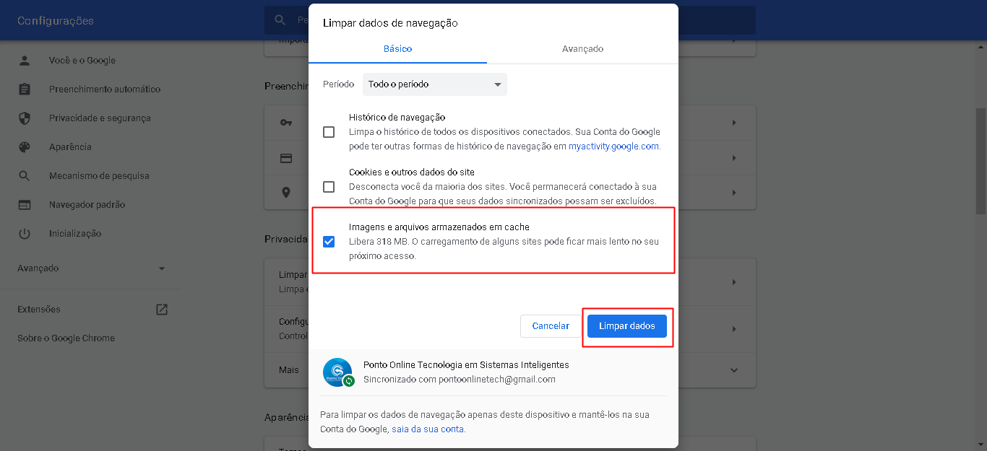Click the power icon for Inicialização
The height and width of the screenshot is (451, 987).
pos(25,234)
